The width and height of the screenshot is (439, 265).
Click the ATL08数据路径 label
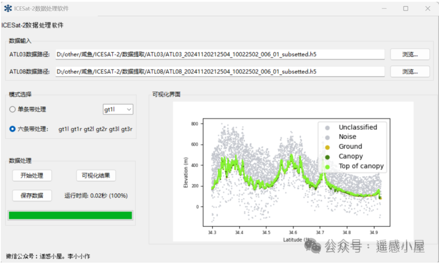pyautogui.click(x=29, y=71)
